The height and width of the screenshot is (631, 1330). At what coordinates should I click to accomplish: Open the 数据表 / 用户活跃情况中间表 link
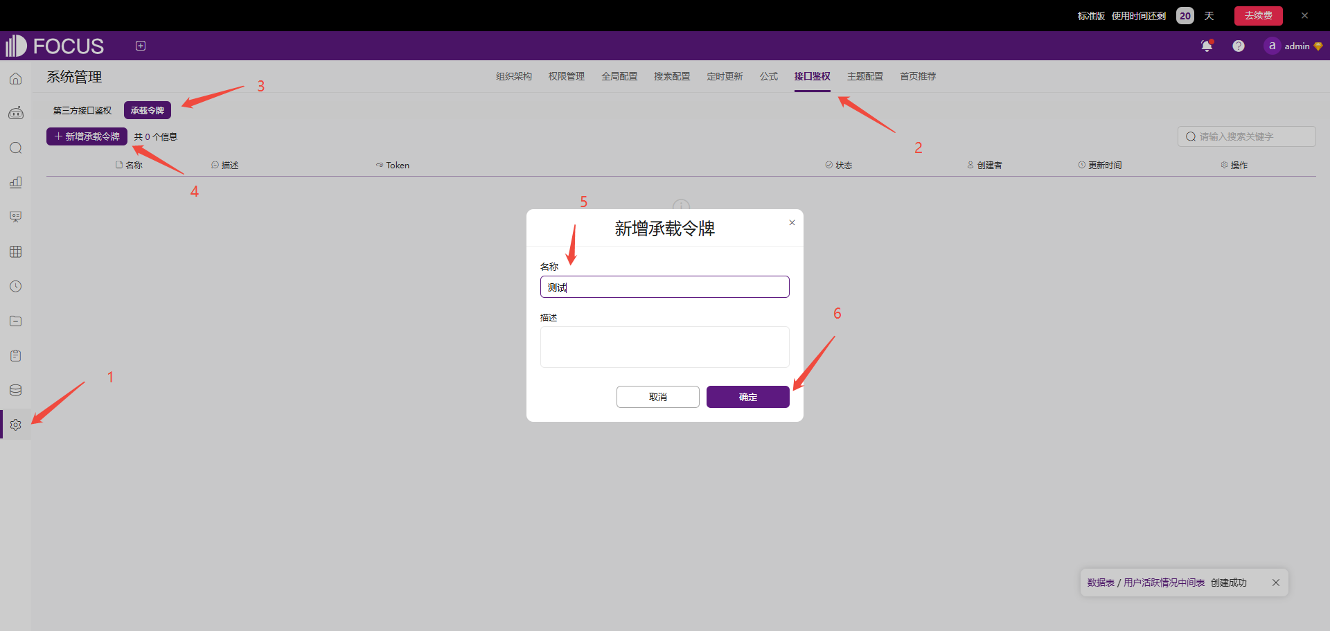1146,583
